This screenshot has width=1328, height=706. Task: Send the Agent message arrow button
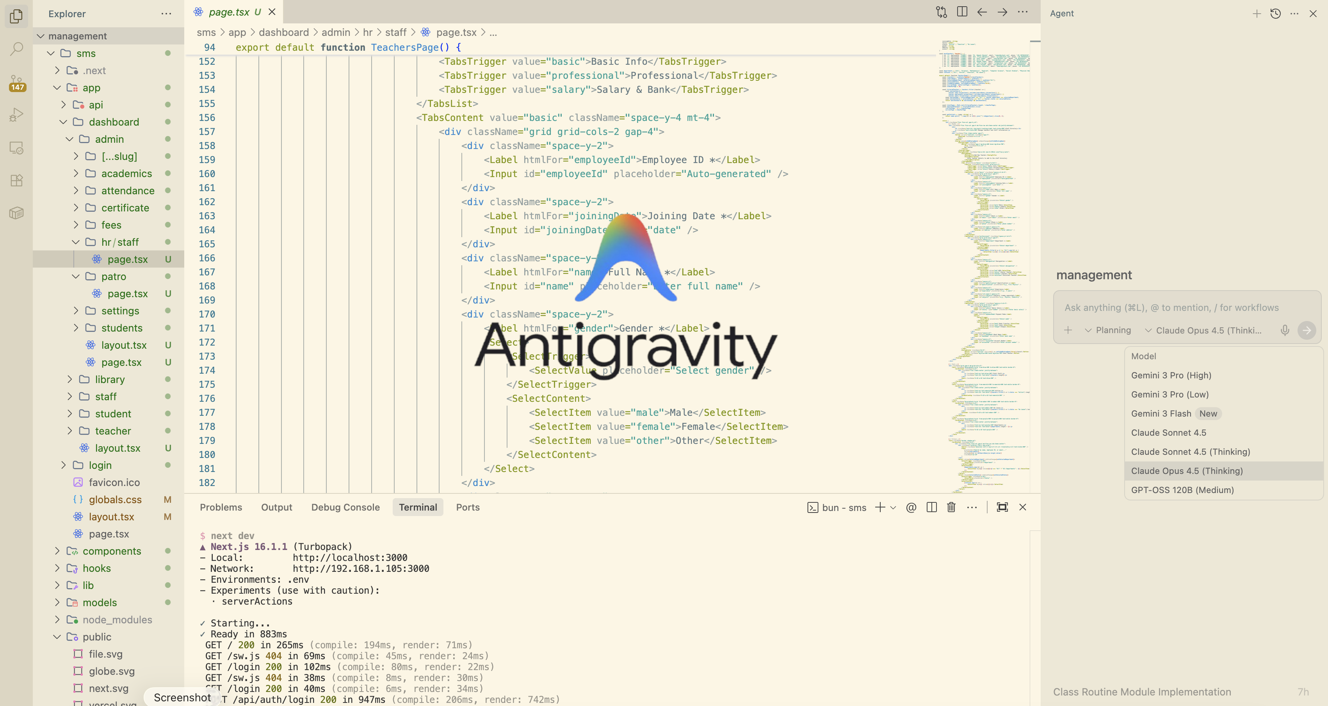1307,330
